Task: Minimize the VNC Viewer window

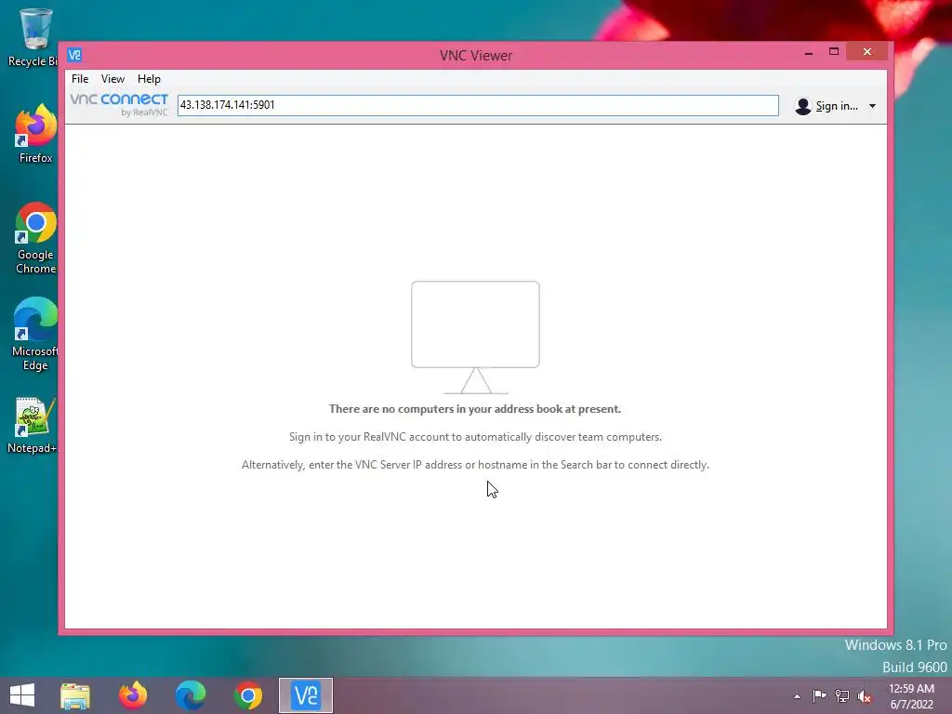Action: pos(808,53)
